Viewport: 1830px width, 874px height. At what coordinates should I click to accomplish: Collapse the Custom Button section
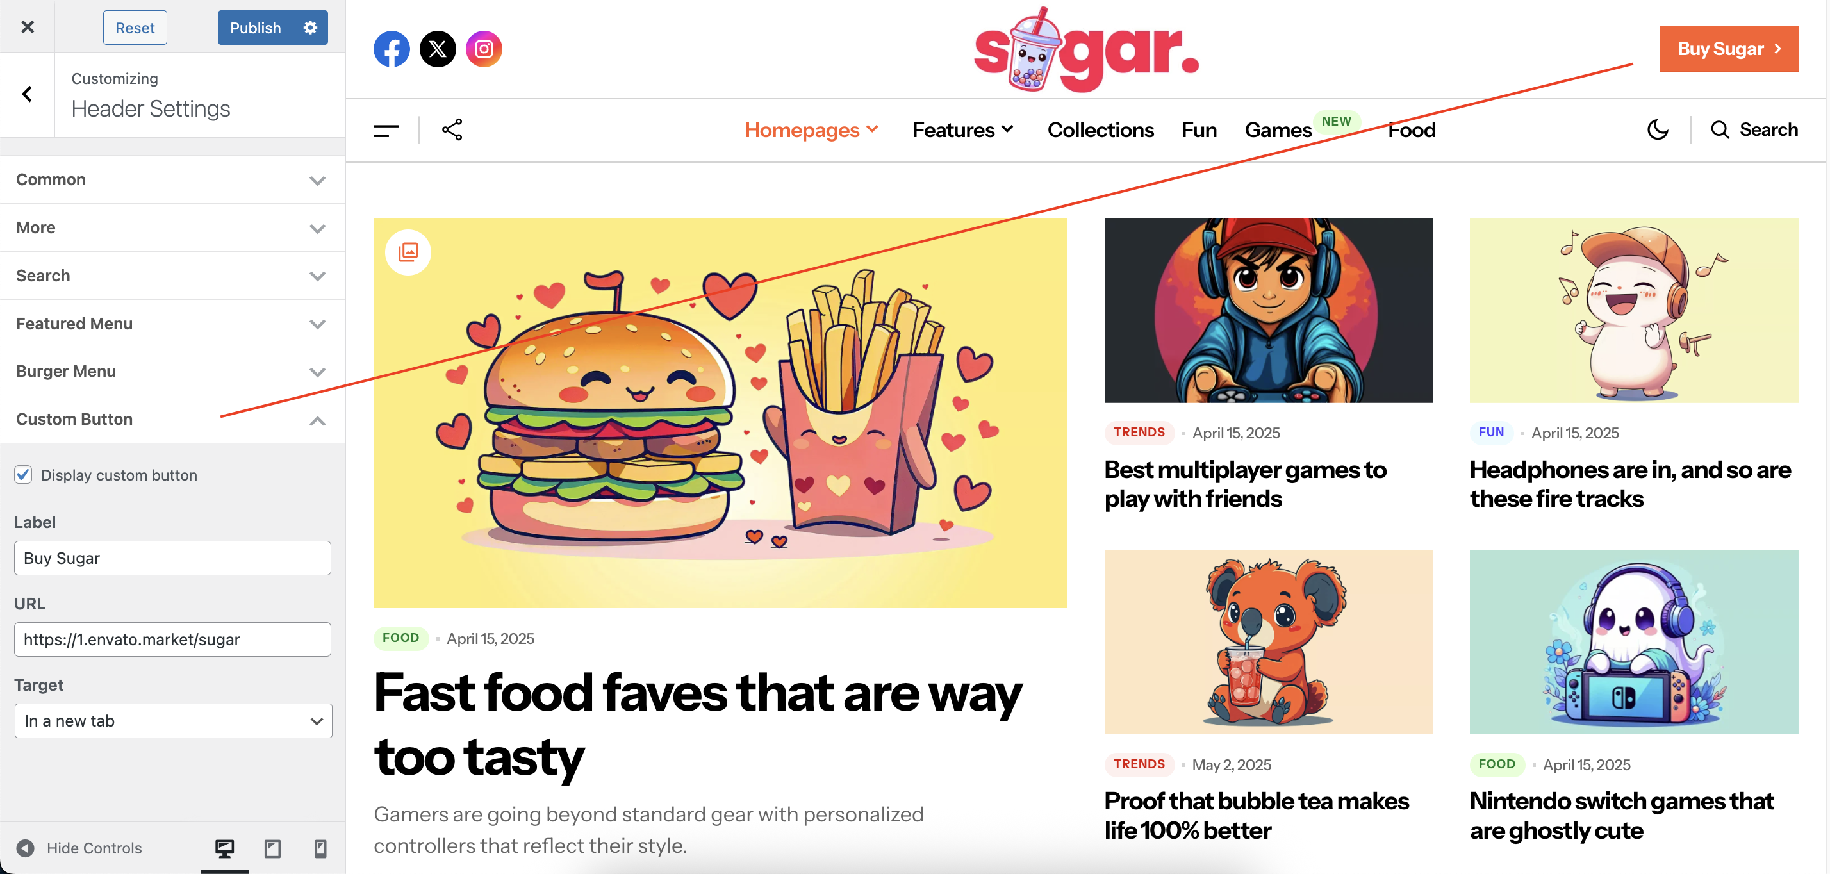click(x=172, y=419)
